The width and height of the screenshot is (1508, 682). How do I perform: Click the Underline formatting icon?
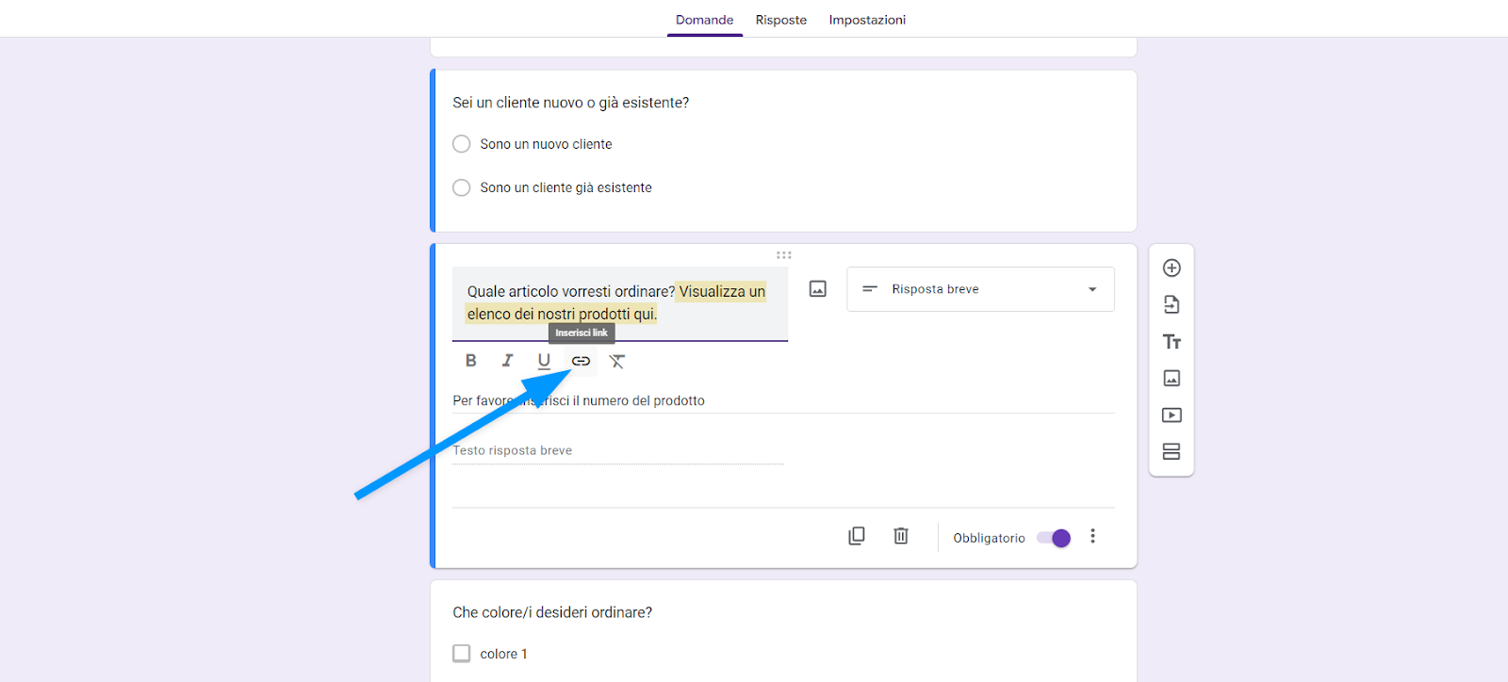coord(544,361)
